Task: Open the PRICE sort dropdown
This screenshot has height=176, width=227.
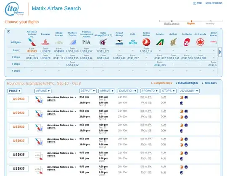Action: click(15, 91)
